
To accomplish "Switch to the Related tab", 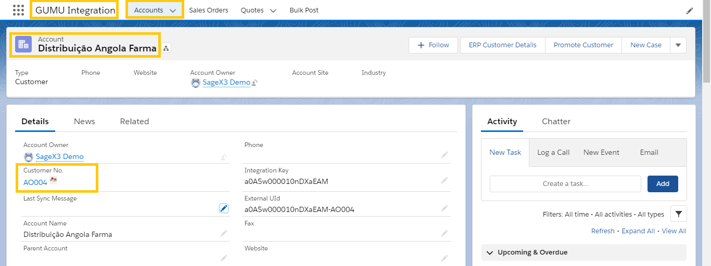I will [x=134, y=121].
